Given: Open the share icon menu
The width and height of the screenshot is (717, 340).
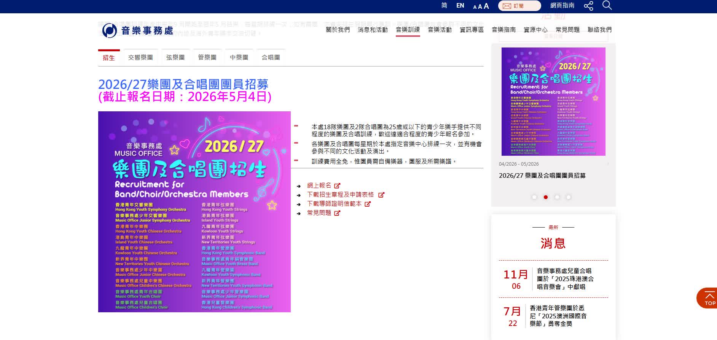Looking at the screenshot, I should click(x=588, y=6).
